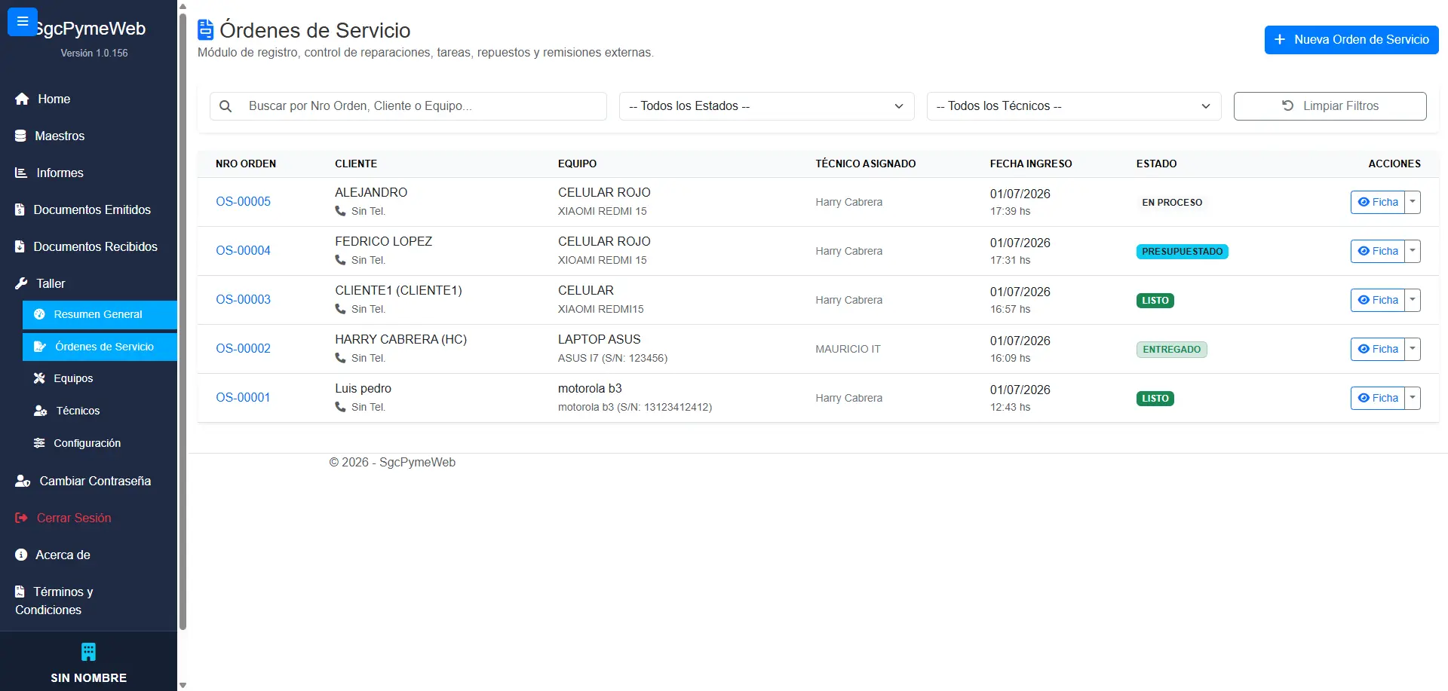Click the phone icon under FEDRICO LOPEZ
The height and width of the screenshot is (691, 1448).
[341, 261]
